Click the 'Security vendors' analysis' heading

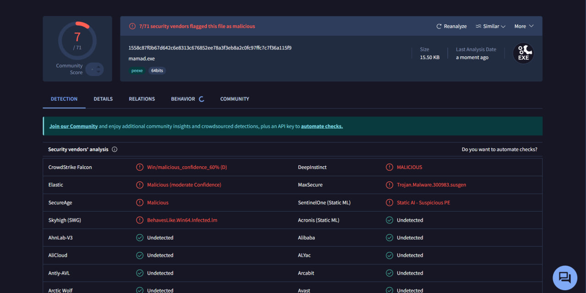click(78, 149)
